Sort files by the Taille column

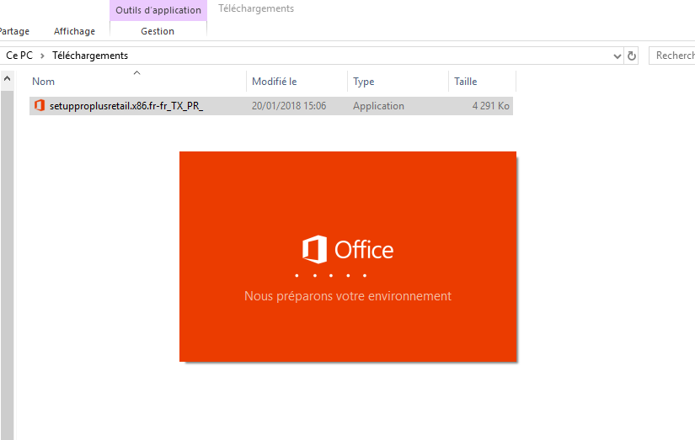pyautogui.click(x=465, y=82)
